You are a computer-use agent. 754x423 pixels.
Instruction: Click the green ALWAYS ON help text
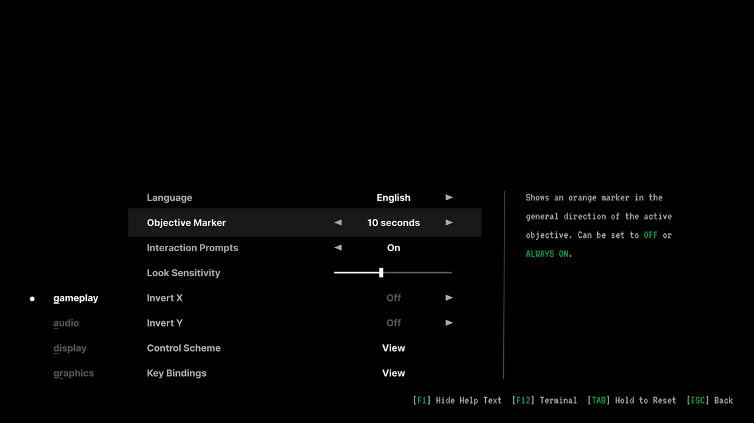coord(547,254)
